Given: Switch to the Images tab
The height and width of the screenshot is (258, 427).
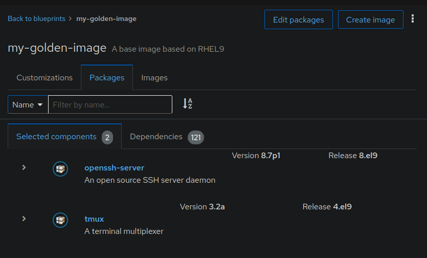Looking at the screenshot, I should click(x=154, y=78).
